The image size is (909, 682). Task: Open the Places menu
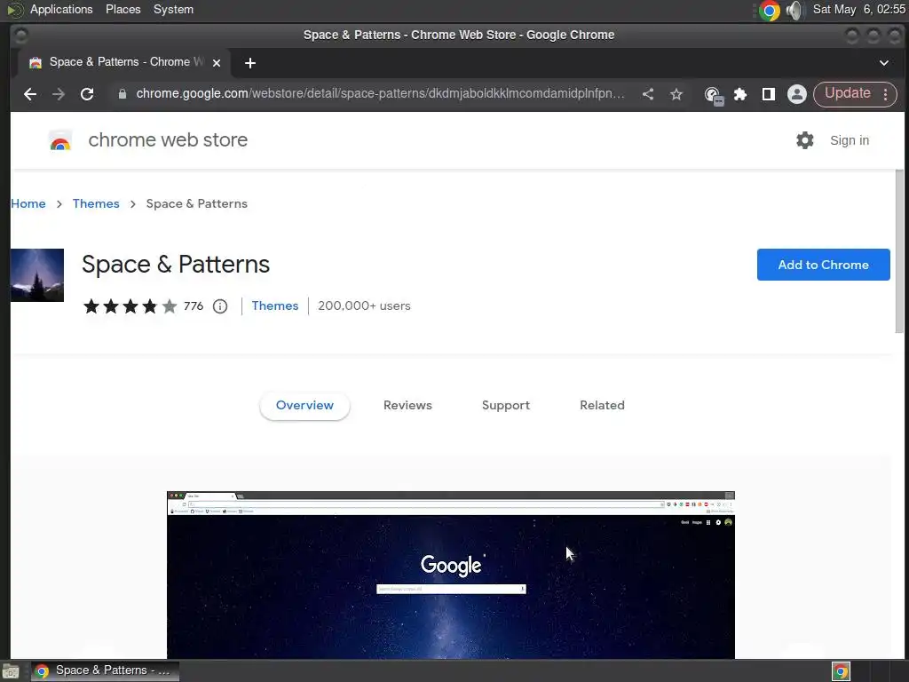coord(123,9)
